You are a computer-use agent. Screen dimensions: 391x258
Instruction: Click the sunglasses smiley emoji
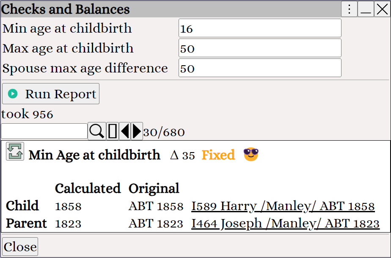click(251, 154)
